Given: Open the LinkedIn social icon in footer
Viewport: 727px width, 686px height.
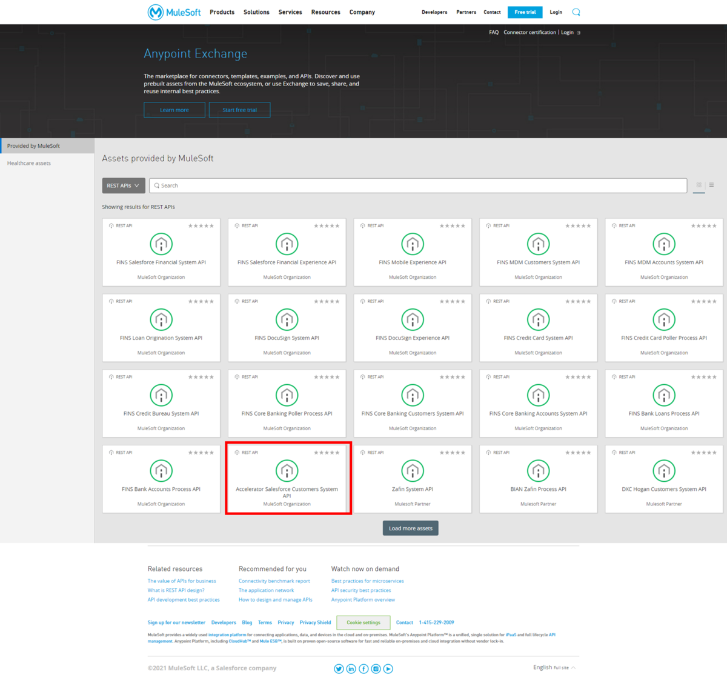Looking at the screenshot, I should coord(351,668).
